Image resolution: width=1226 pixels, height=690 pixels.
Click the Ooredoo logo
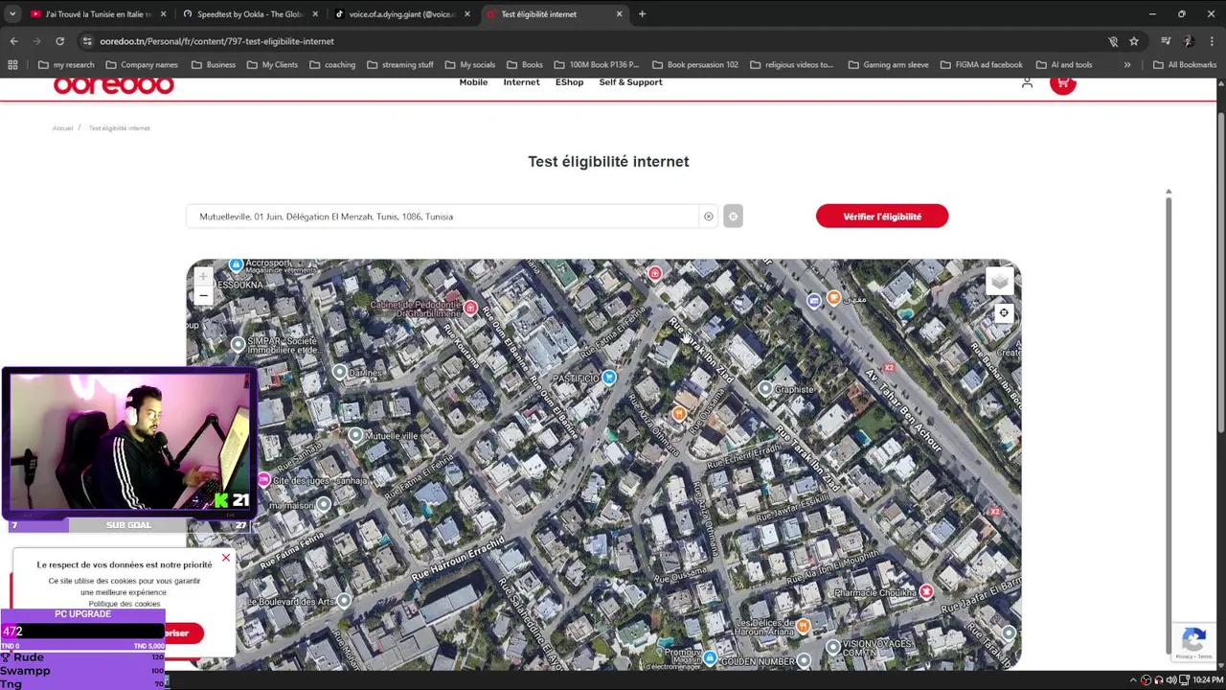pos(113,85)
